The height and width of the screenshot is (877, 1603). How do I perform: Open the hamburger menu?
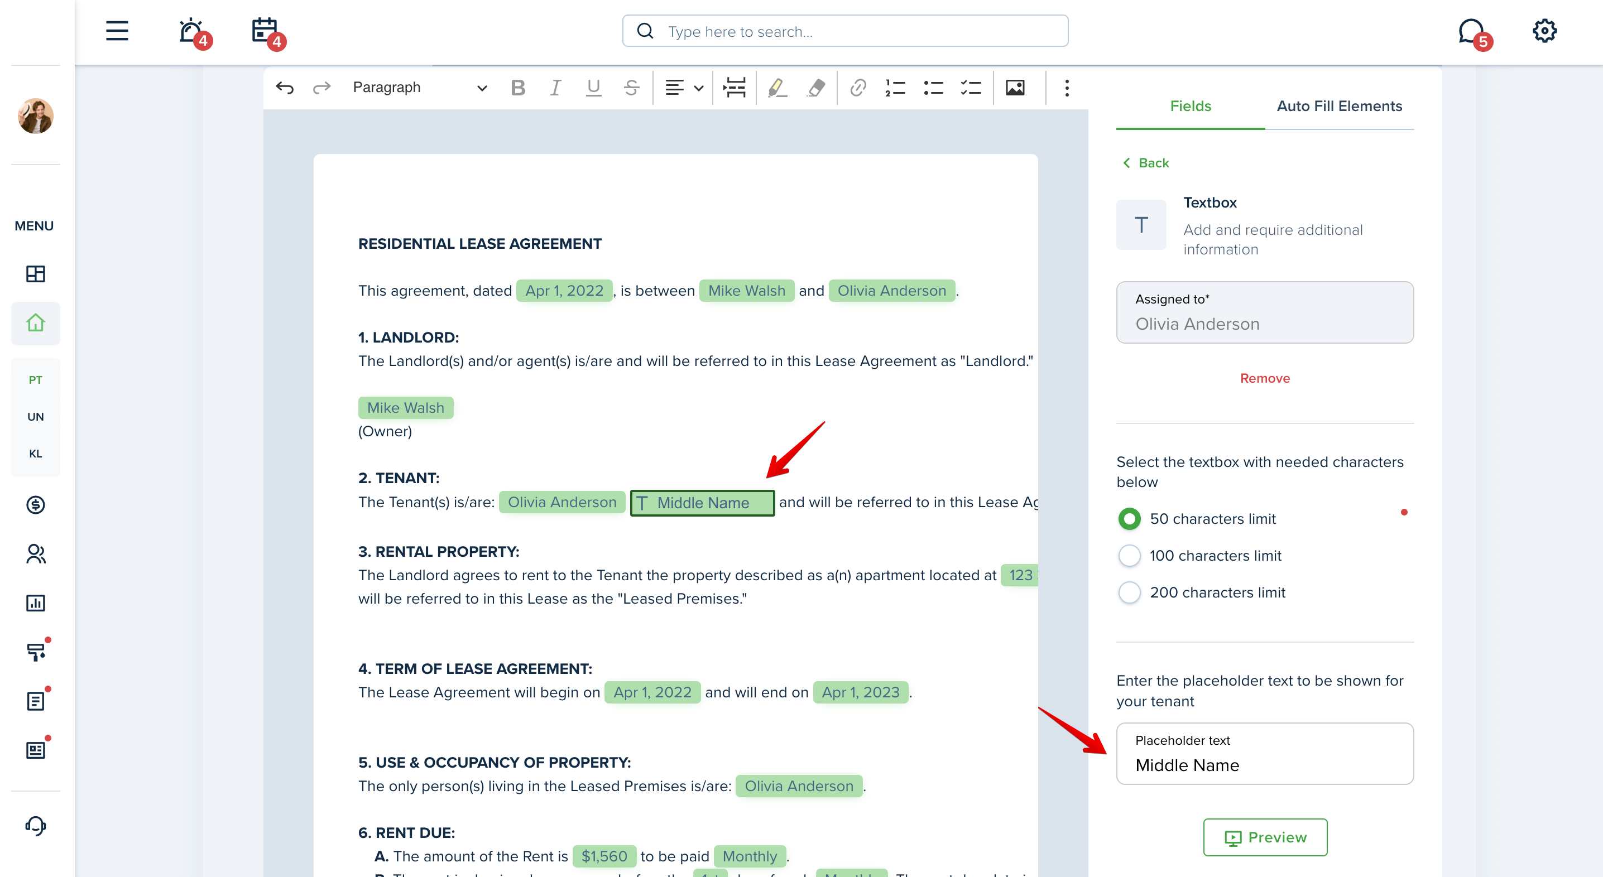(116, 31)
